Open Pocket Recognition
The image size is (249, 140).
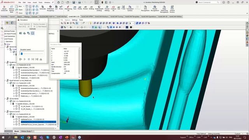[155, 8]
